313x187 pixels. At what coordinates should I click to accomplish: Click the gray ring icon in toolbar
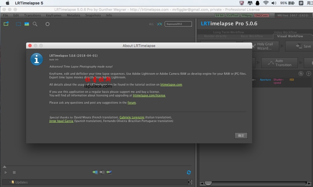(47, 24)
